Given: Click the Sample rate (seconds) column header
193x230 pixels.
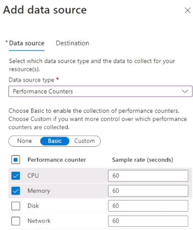Looking at the screenshot, I should pyautogui.click(x=142, y=160).
